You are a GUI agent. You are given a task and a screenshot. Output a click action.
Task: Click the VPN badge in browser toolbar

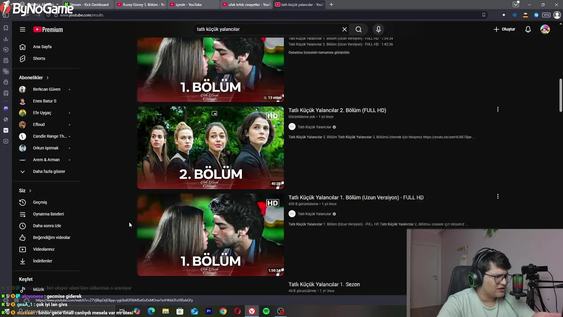click(546, 15)
